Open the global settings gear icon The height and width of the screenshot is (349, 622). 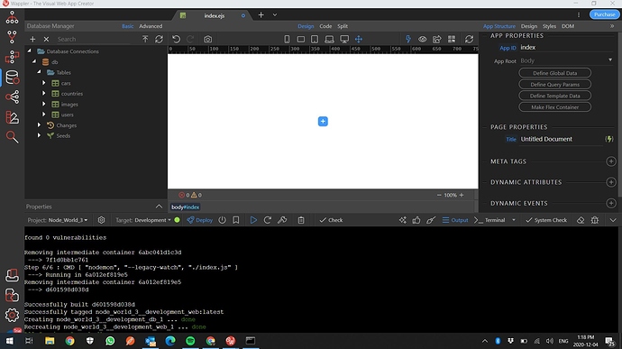coord(12,315)
